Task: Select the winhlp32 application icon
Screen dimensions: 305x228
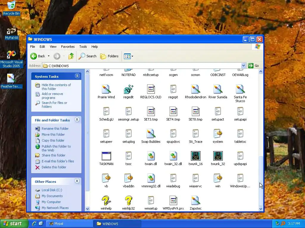Action: pos(128,200)
